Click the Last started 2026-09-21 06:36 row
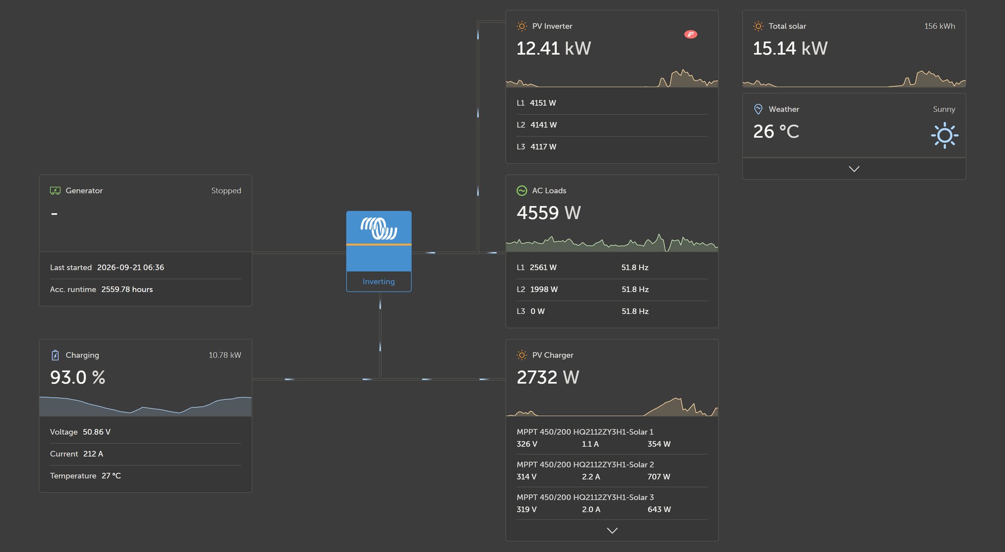 tap(146, 267)
